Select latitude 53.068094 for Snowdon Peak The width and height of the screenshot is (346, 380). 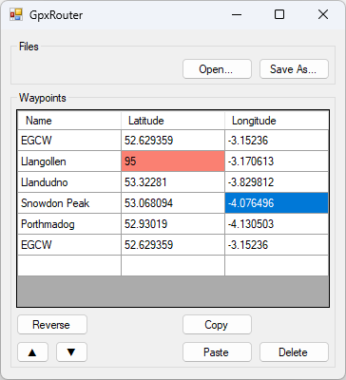173,203
